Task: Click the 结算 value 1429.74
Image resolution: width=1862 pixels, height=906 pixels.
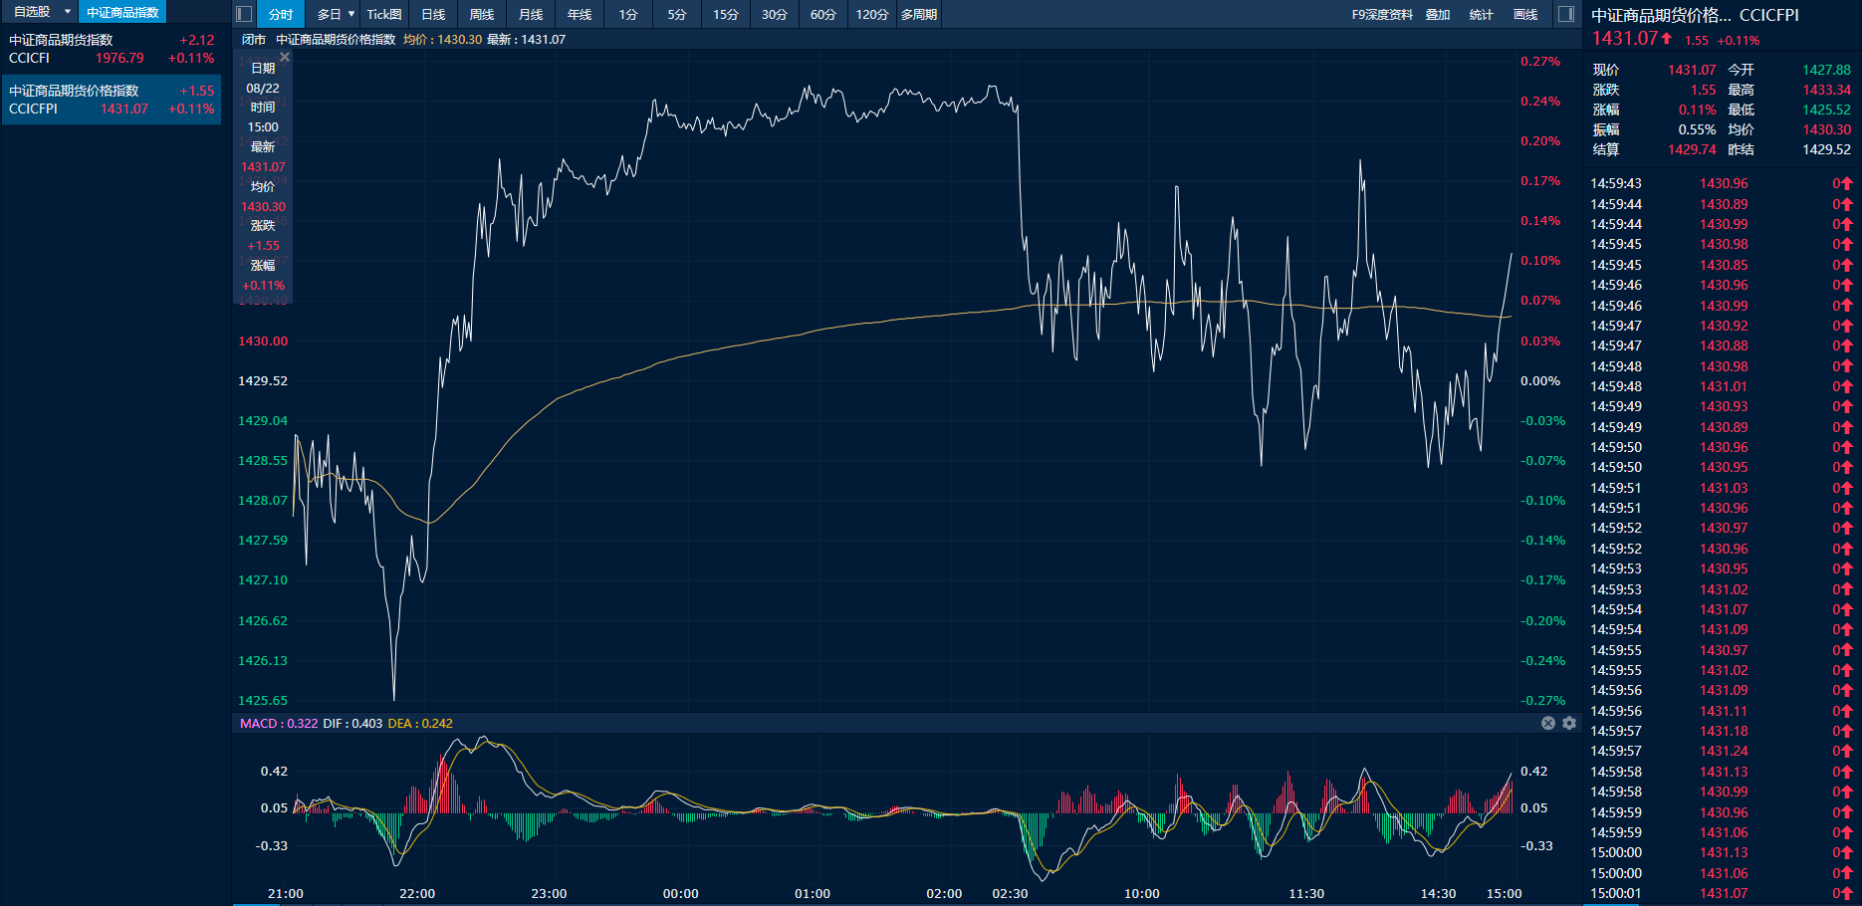Action: click(x=1692, y=149)
